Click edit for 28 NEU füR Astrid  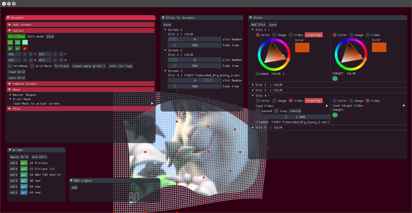click(14, 175)
